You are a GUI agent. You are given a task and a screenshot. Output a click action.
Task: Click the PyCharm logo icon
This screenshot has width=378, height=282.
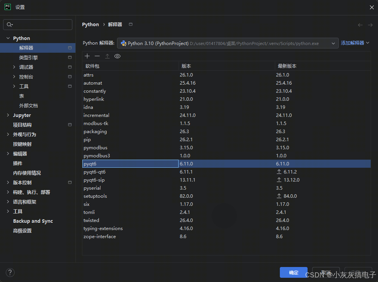click(8, 7)
